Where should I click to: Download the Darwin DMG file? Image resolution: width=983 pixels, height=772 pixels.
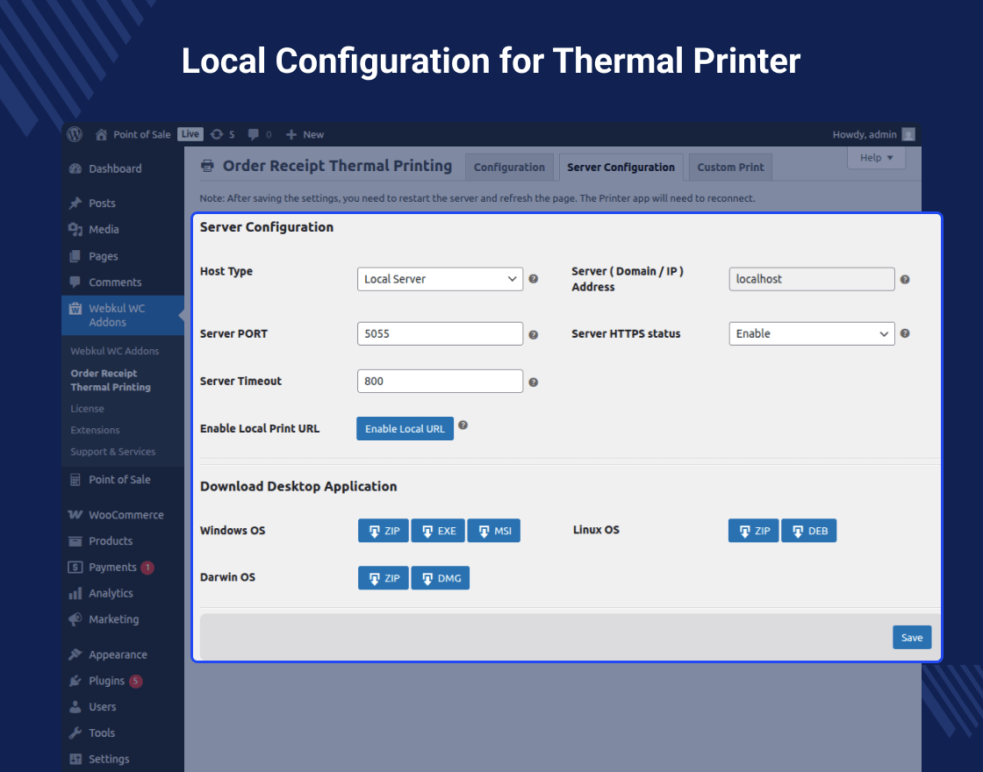pos(440,578)
